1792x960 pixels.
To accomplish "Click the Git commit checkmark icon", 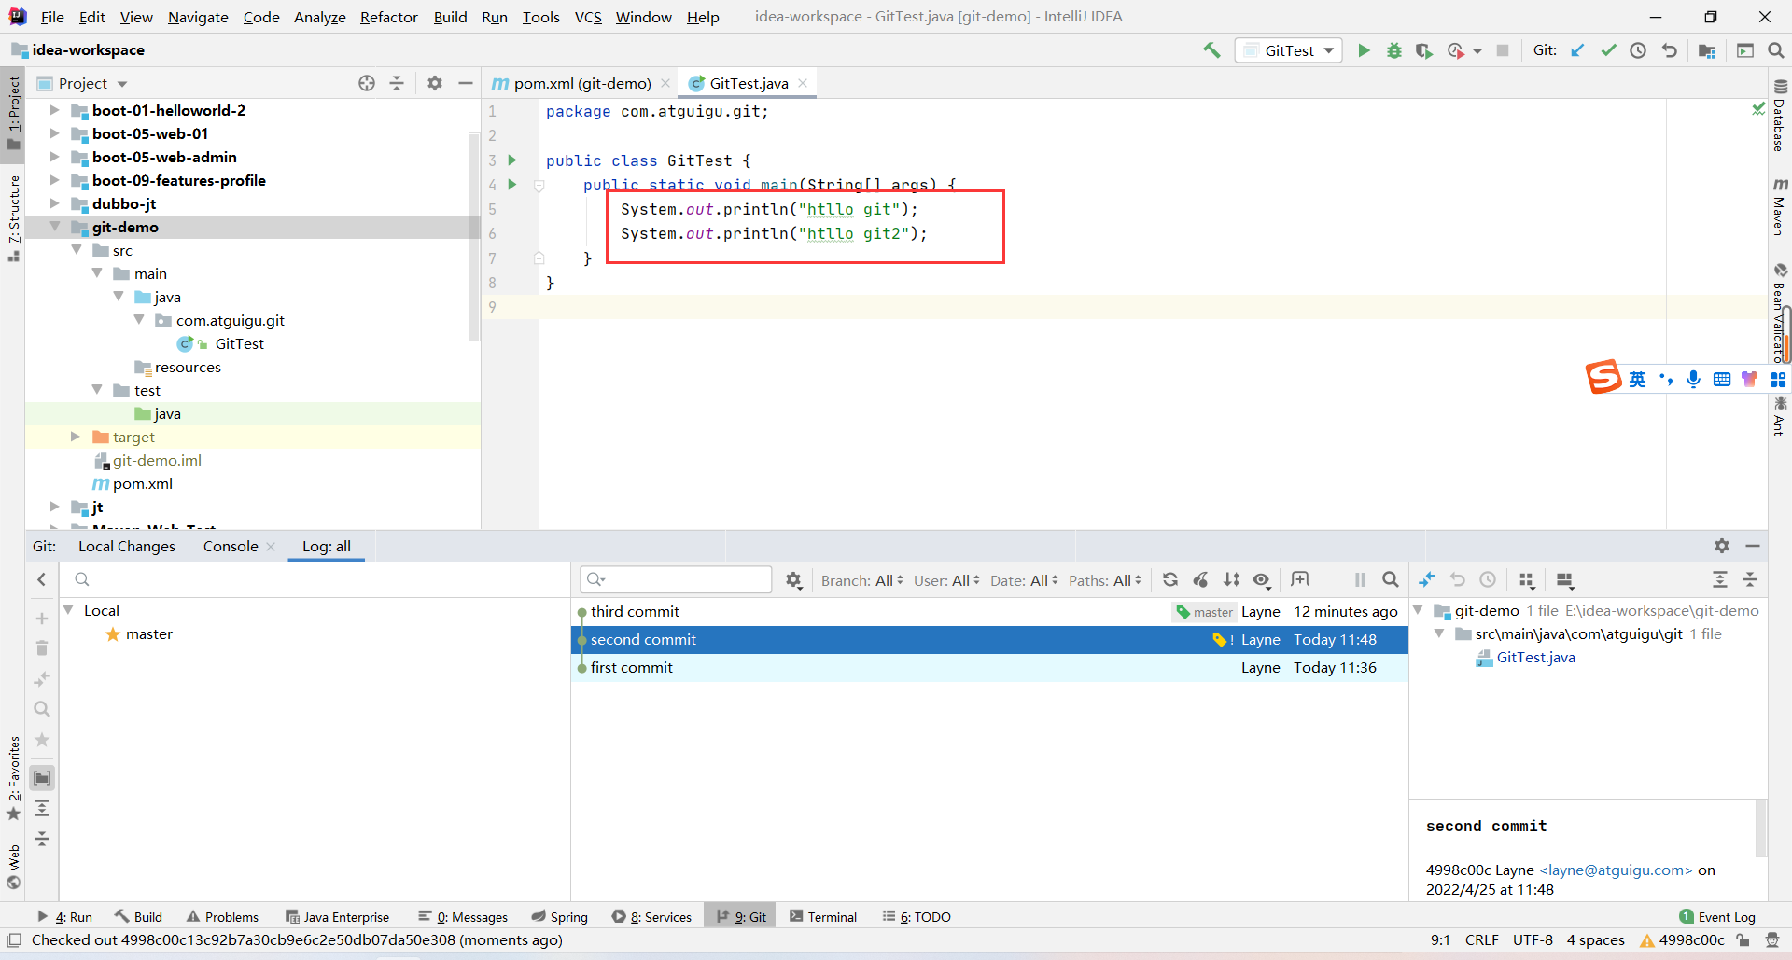I will tap(1608, 50).
